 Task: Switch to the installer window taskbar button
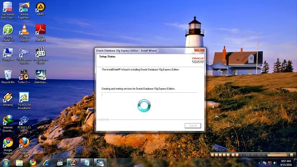coord(87,163)
